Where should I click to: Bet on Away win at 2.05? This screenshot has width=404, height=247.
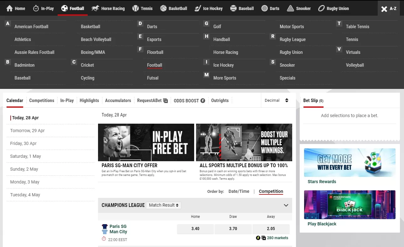271,229
